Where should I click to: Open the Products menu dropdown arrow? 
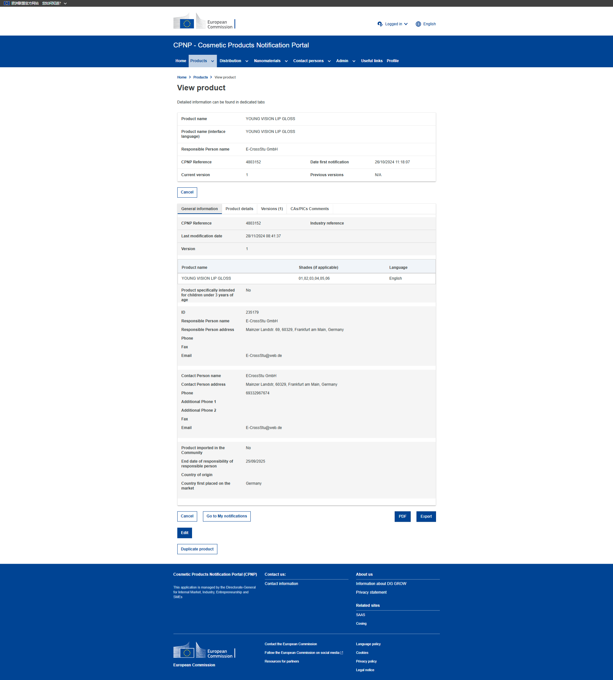click(213, 61)
